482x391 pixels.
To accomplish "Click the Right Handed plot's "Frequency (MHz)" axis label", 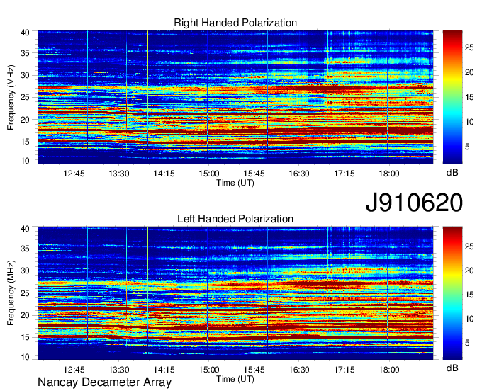I will (x=11, y=97).
